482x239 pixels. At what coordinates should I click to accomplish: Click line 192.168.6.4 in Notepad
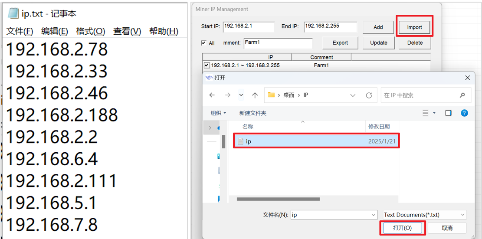(x=52, y=159)
